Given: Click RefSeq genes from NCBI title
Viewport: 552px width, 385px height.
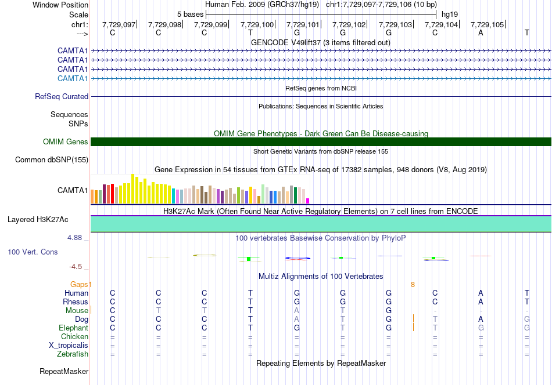Looking at the screenshot, I should tap(321, 88).
